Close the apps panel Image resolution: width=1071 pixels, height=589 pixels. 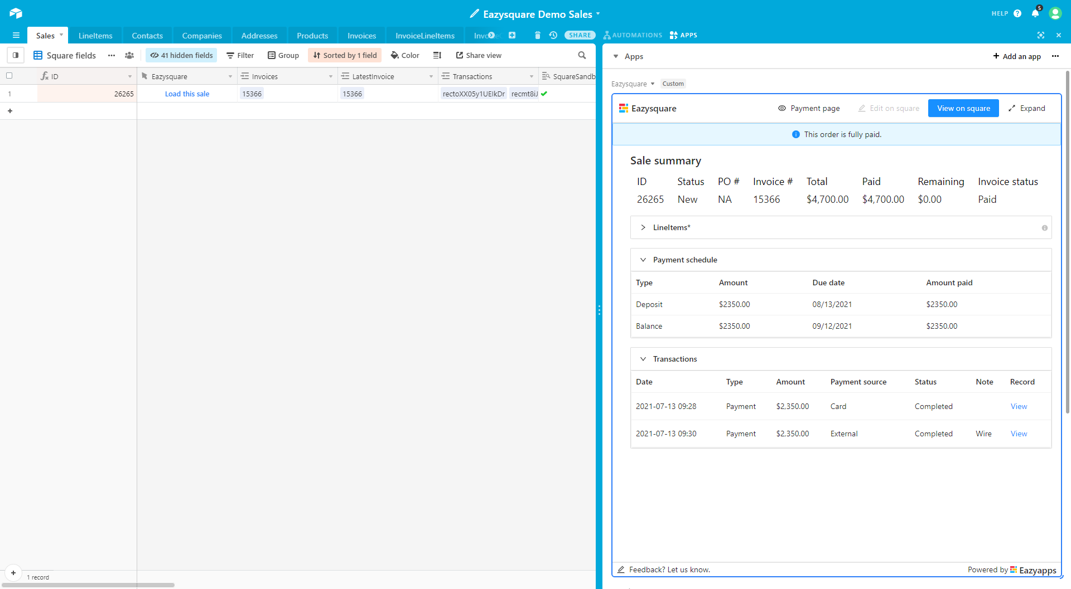coord(1059,35)
